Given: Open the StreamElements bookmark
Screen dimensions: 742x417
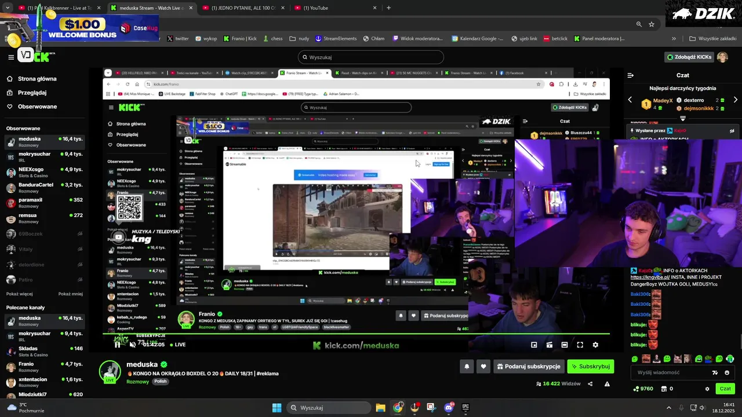Looking at the screenshot, I should tap(336, 39).
